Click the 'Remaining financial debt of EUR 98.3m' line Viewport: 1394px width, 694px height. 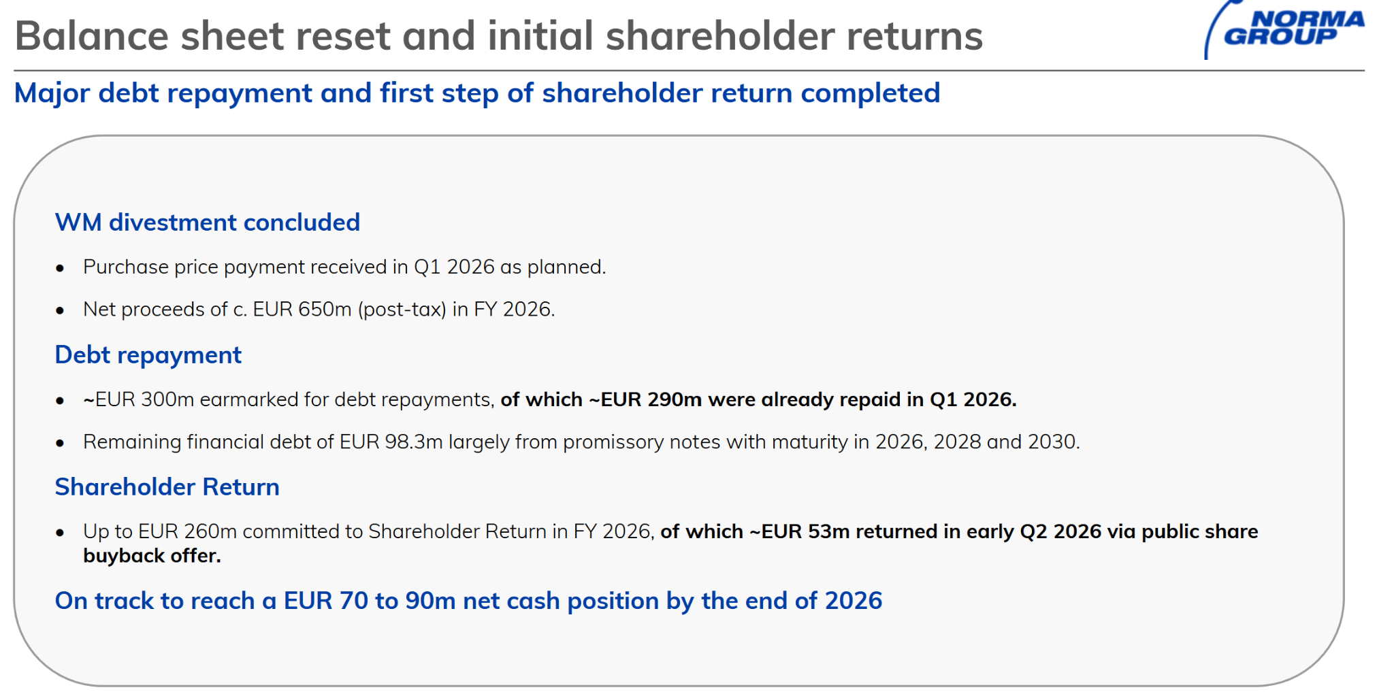(x=263, y=442)
